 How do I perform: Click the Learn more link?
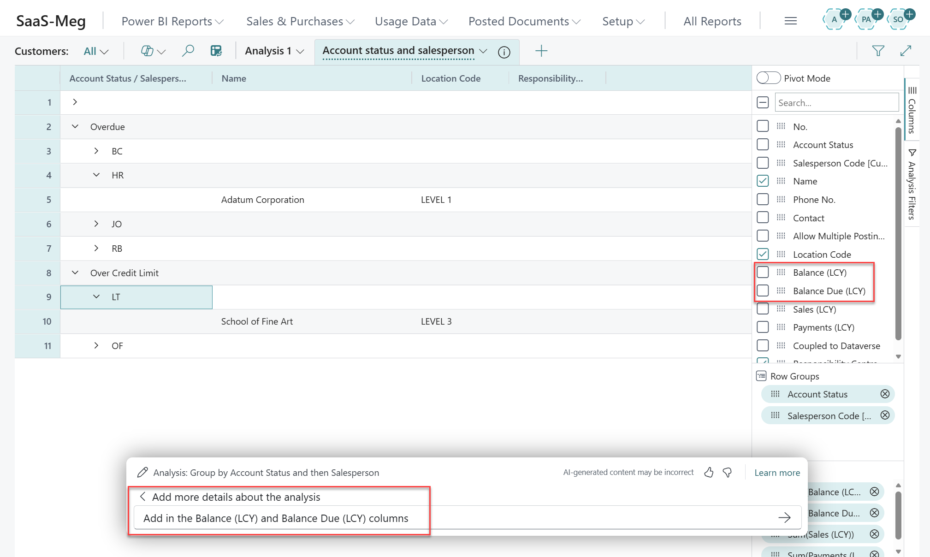777,472
